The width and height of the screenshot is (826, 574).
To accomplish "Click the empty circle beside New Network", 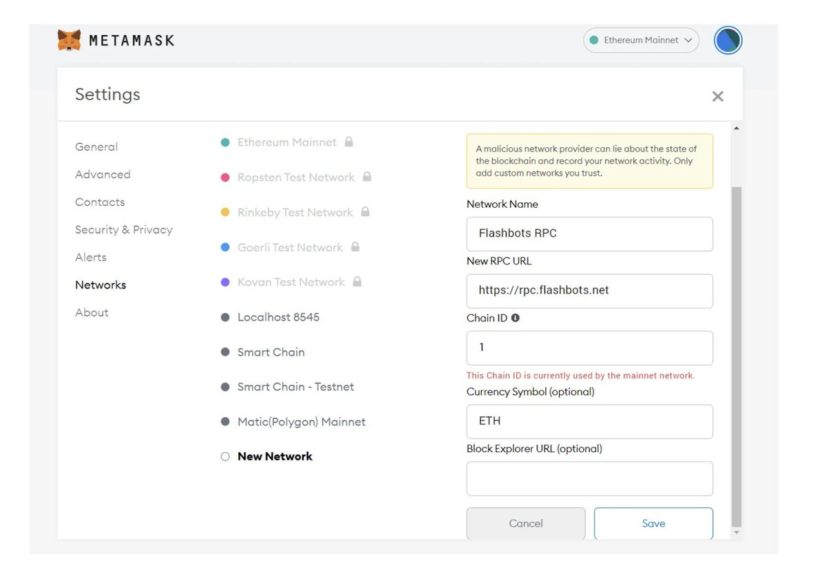I will (225, 456).
